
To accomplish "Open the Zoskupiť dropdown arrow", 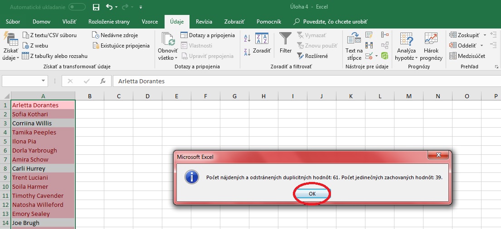I will pyautogui.click(x=485, y=35).
